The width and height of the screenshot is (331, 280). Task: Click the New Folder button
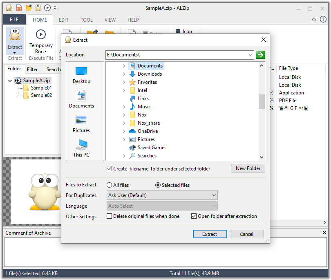tap(248, 168)
